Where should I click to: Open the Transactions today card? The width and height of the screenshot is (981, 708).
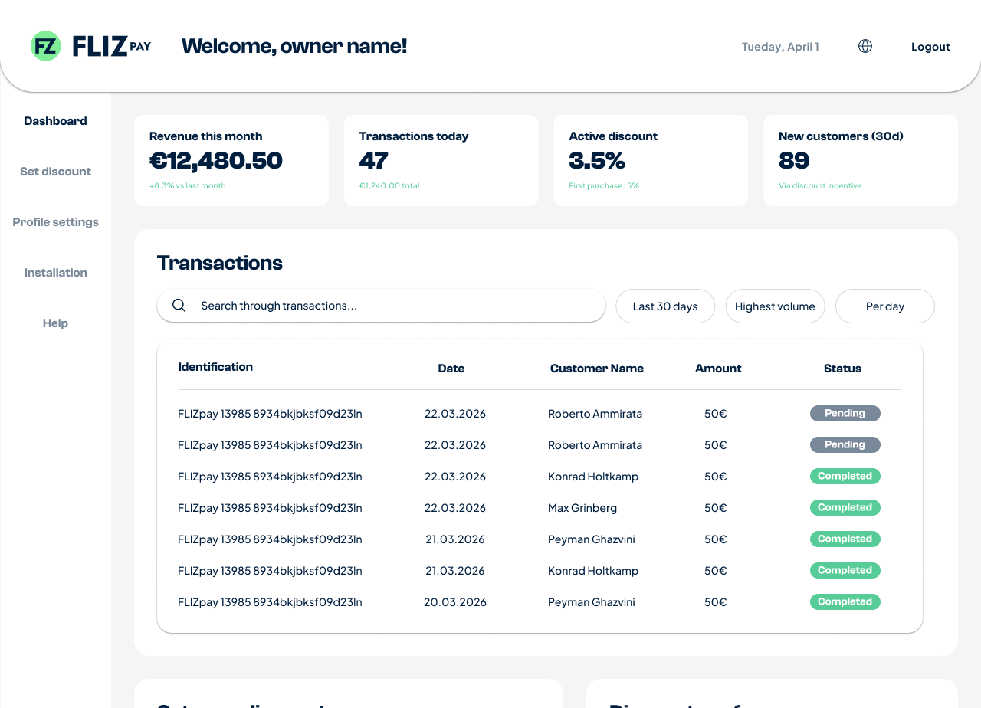441,160
